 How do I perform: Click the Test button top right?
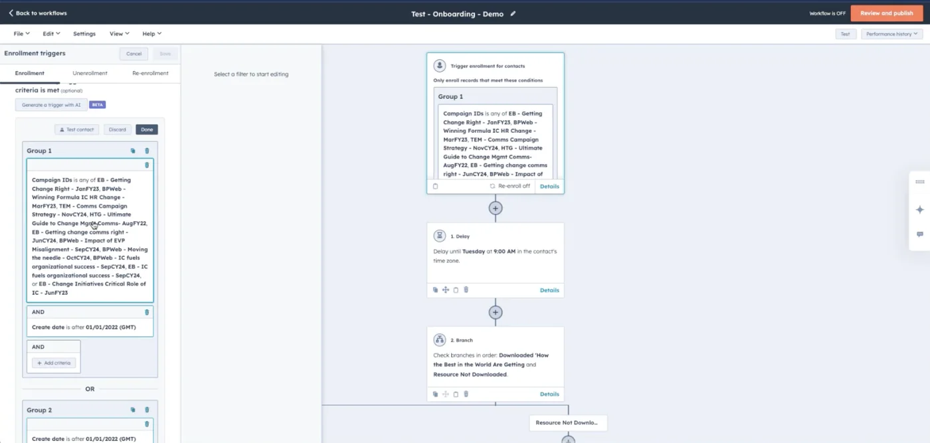point(845,34)
